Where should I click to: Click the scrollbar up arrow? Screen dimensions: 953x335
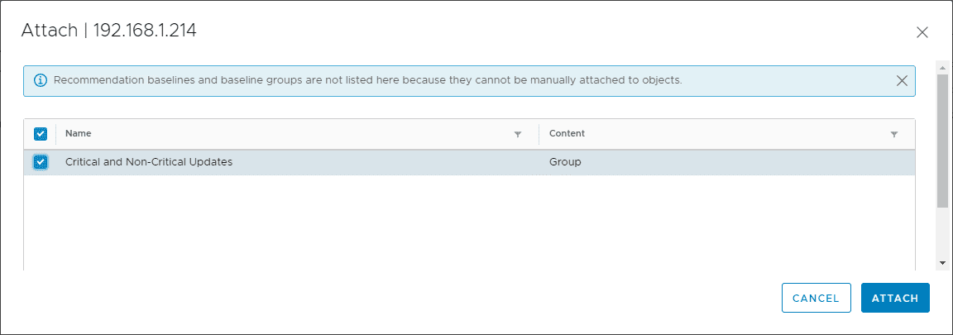pos(942,65)
